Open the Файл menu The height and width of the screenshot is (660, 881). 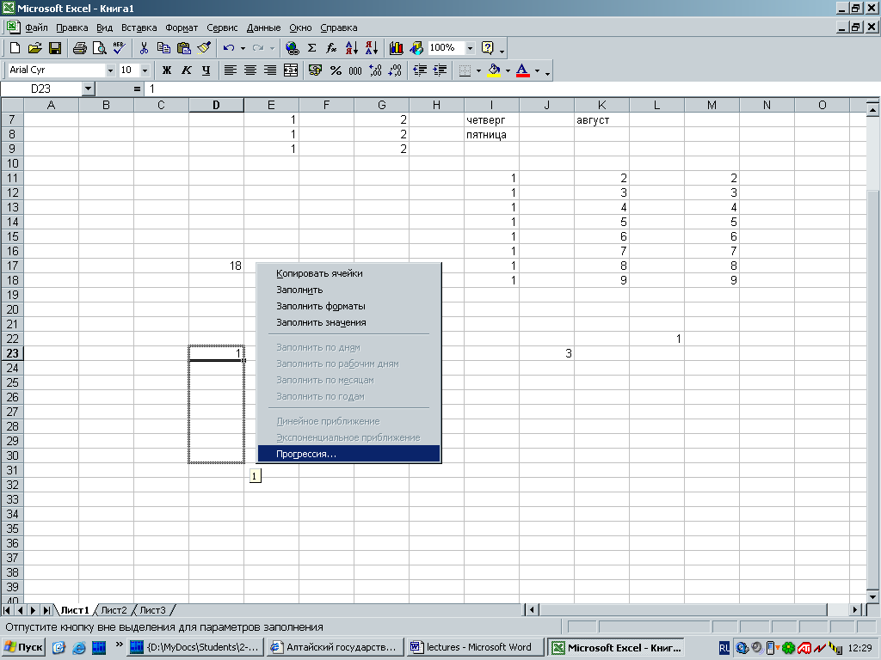point(36,27)
